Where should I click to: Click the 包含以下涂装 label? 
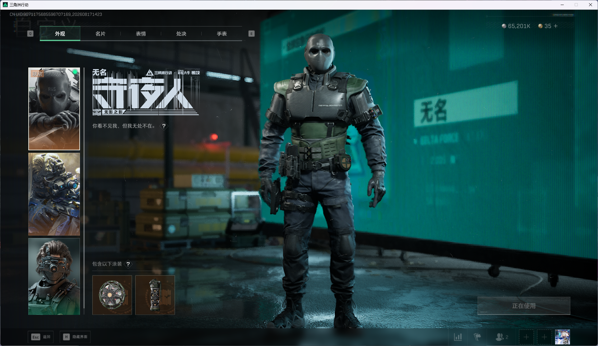(107, 264)
